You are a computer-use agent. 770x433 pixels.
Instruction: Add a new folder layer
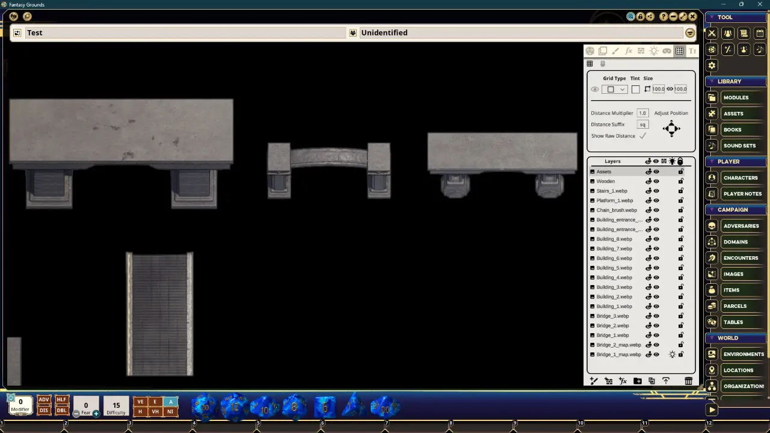[x=637, y=381]
